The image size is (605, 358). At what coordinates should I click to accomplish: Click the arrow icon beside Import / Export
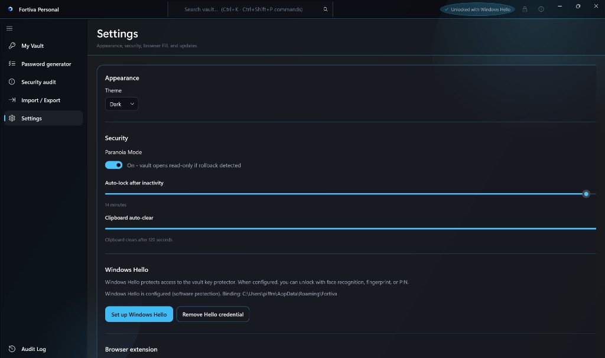pyautogui.click(x=12, y=100)
